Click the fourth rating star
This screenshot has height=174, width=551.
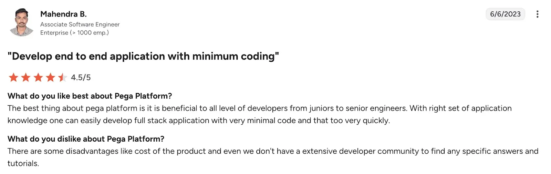tap(51, 78)
